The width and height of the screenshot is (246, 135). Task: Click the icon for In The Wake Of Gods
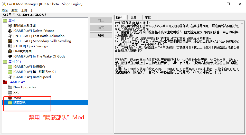10,56
